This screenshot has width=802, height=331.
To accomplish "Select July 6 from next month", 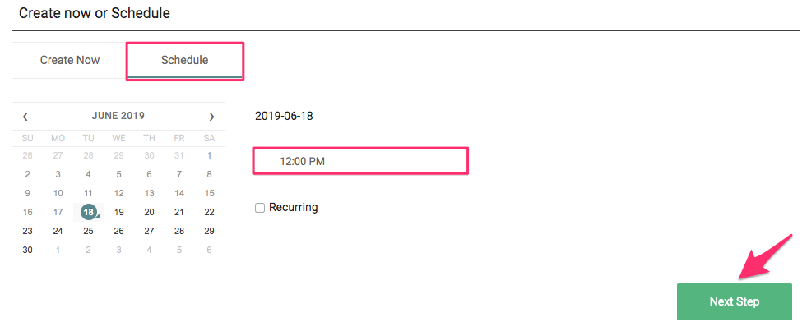I will (210, 250).
